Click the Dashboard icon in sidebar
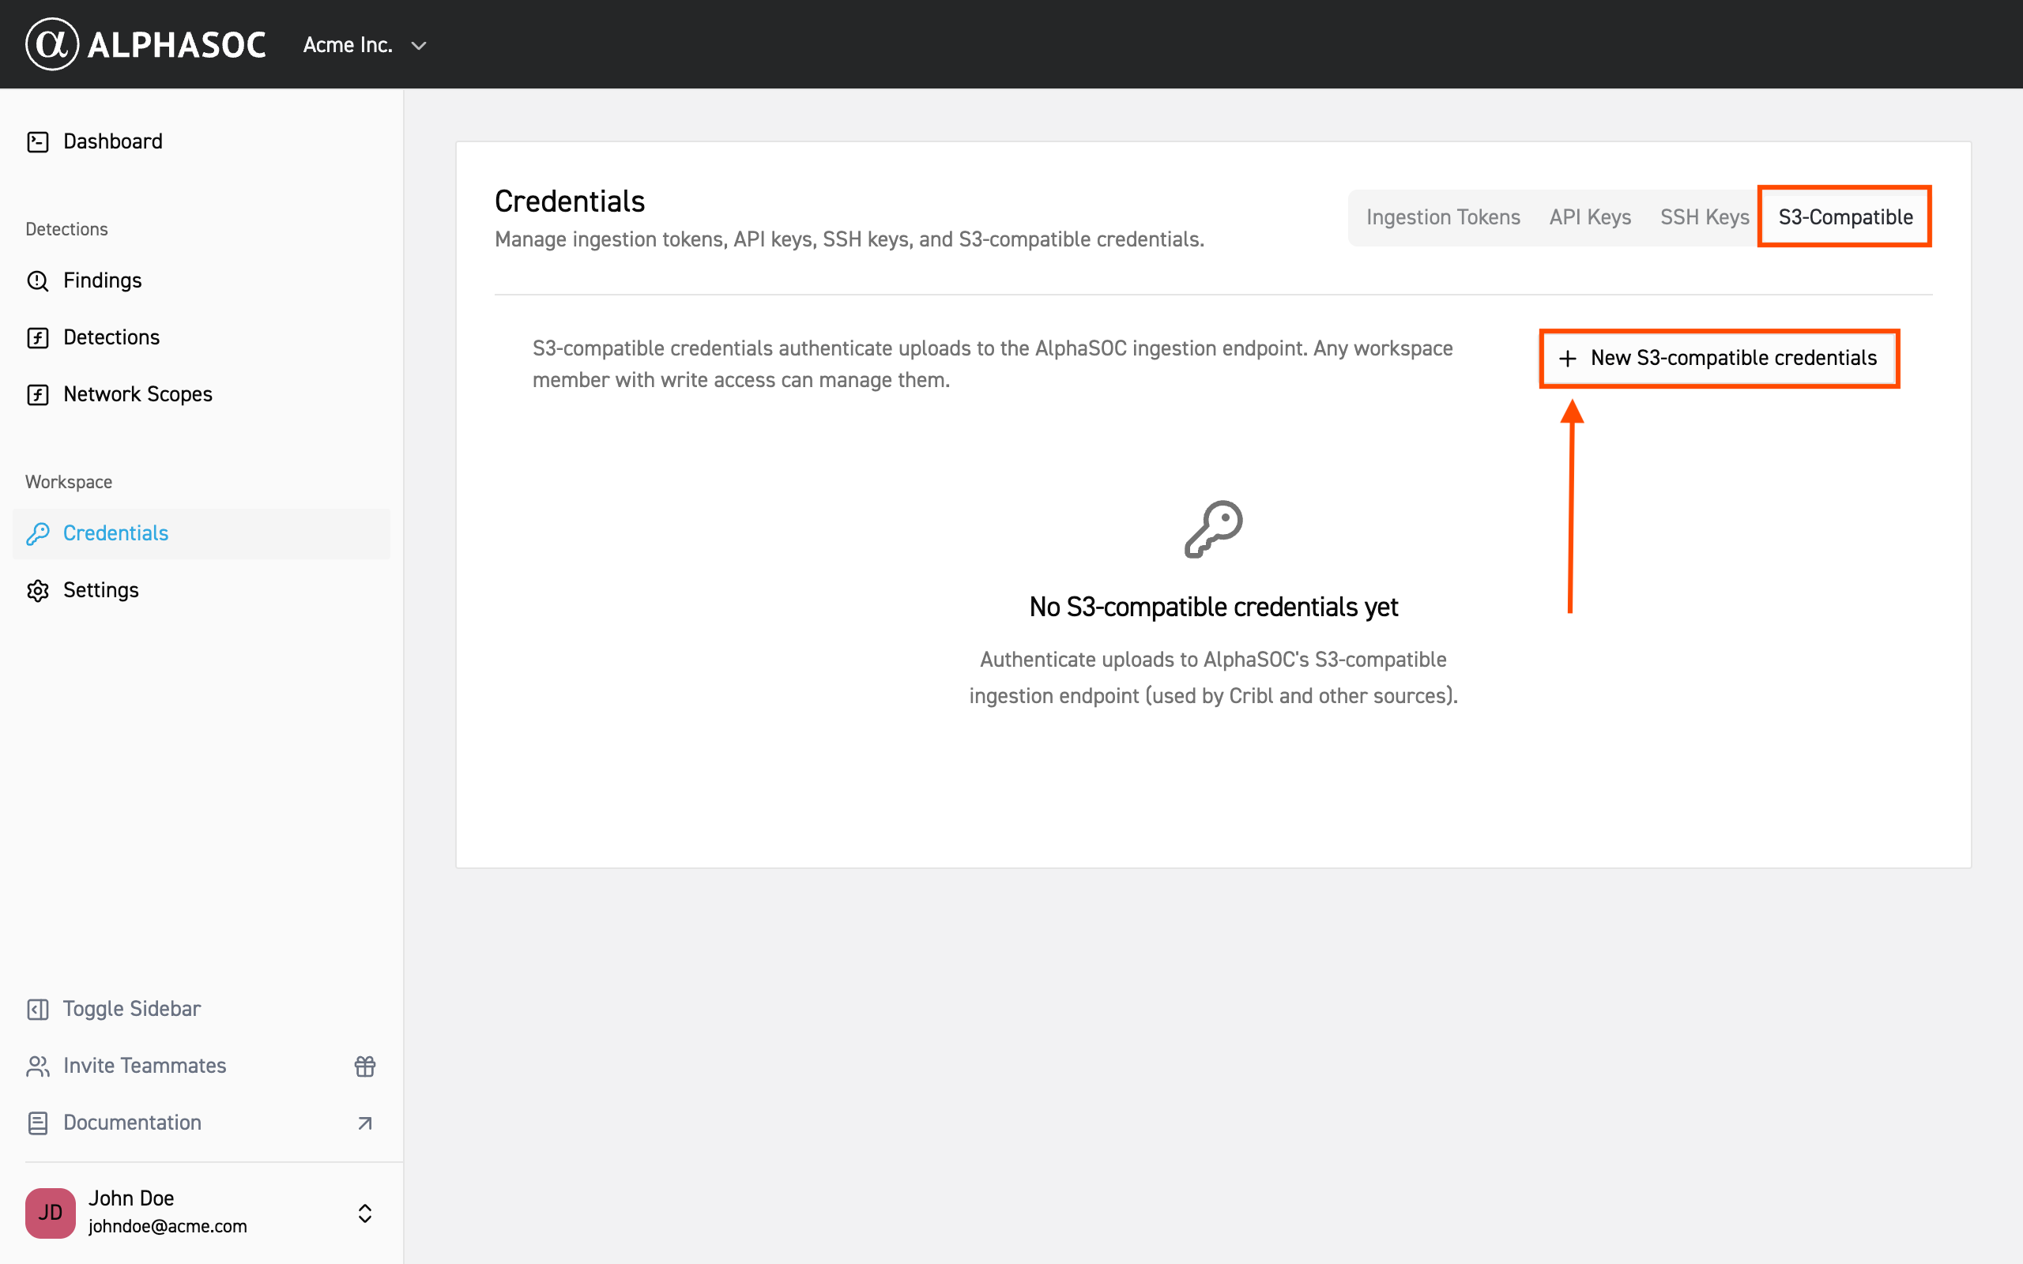Viewport: 2023px width, 1264px height. (x=38, y=142)
